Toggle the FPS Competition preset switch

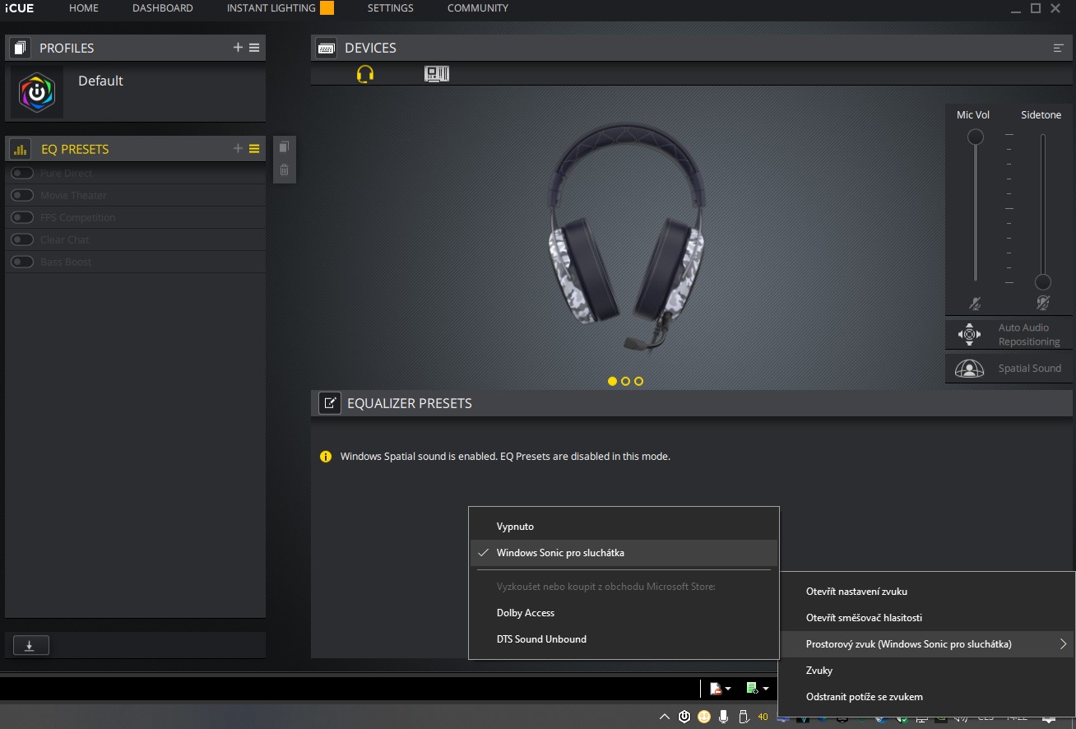[x=22, y=217]
